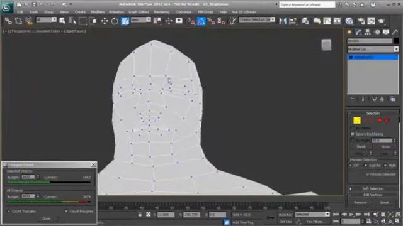
Task: Click the black object color swatch
Action: point(396,41)
